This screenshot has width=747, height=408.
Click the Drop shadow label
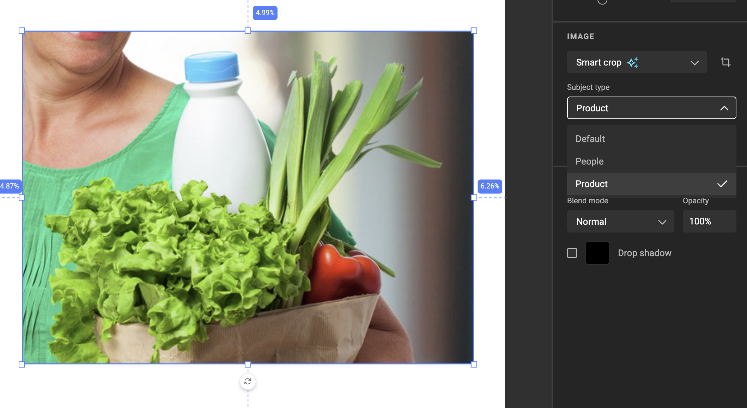click(645, 253)
